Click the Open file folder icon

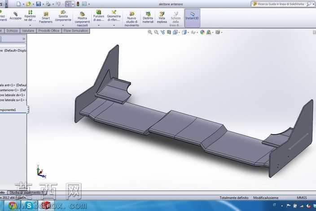(28, 4)
